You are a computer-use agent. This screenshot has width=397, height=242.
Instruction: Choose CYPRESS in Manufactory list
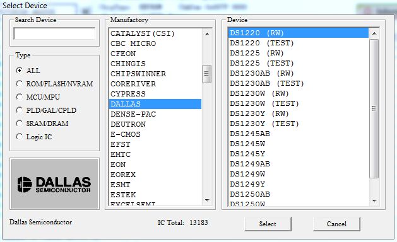pyautogui.click(x=155, y=94)
